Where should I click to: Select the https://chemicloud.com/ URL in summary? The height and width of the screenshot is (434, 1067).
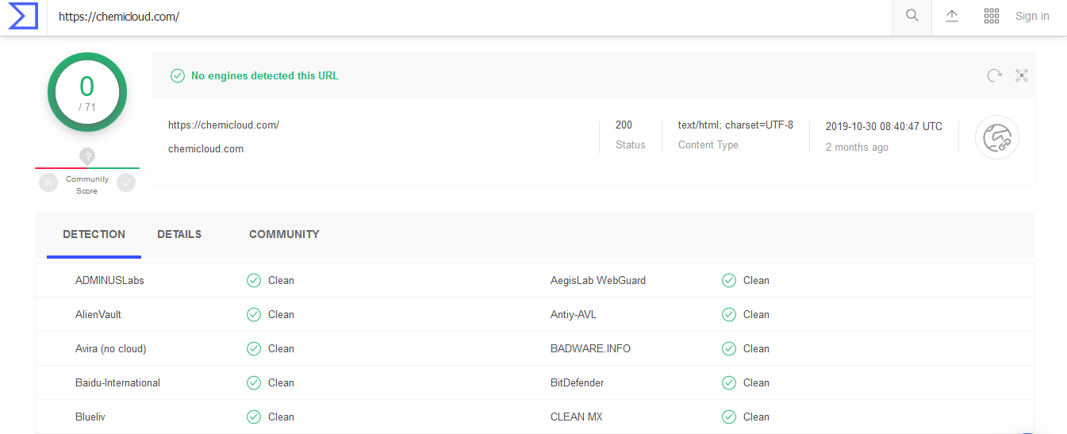pos(224,125)
